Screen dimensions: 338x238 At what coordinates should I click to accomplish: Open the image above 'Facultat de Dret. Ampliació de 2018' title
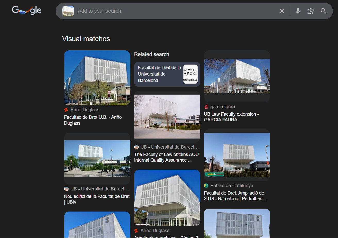(237, 155)
